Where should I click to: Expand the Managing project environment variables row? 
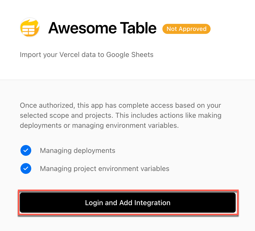pyautogui.click(x=104, y=168)
